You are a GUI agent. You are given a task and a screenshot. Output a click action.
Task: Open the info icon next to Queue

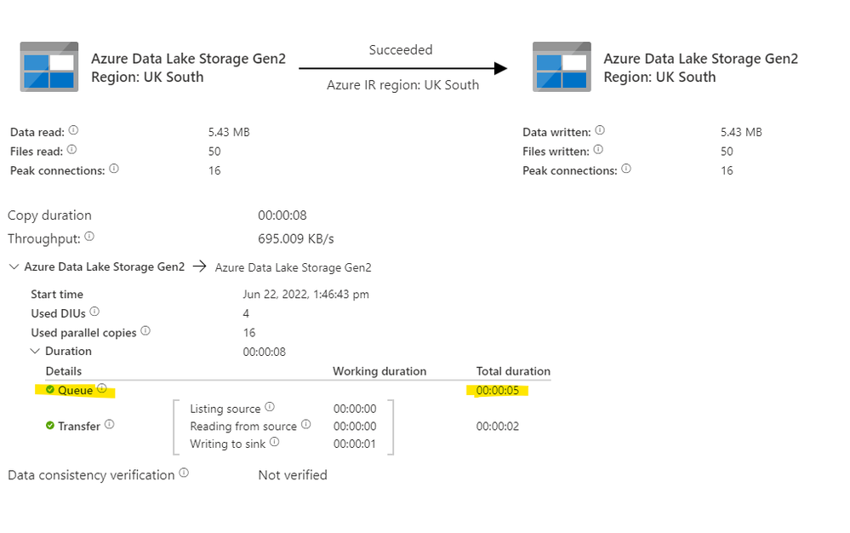[x=102, y=388]
